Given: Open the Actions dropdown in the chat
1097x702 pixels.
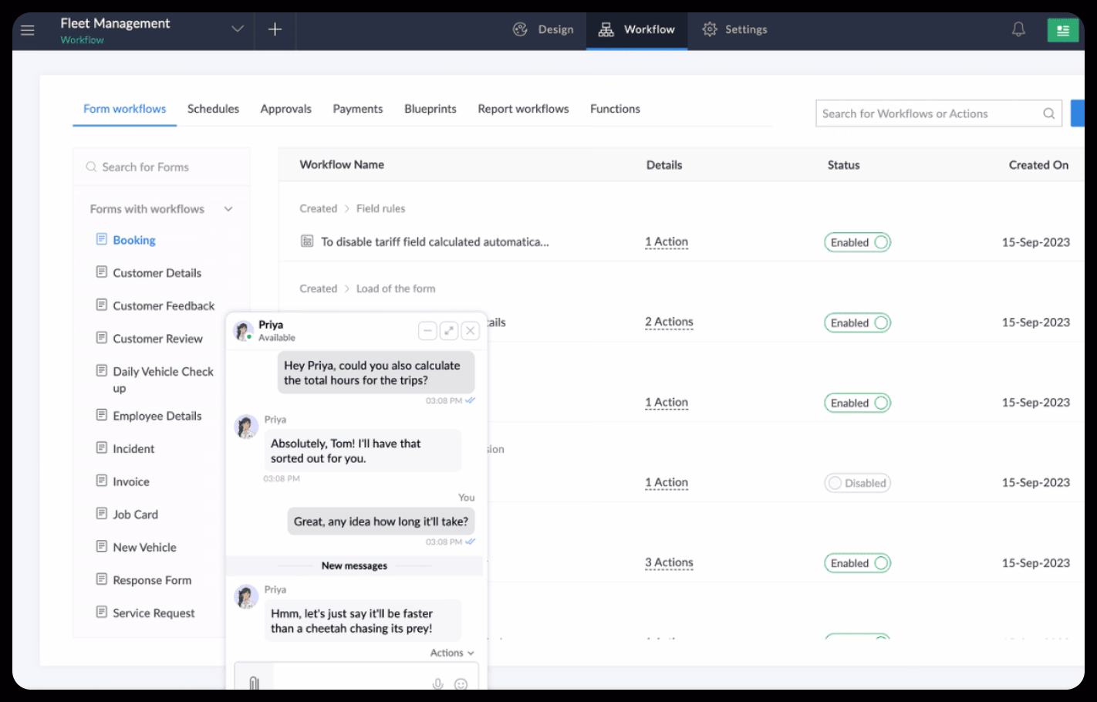Looking at the screenshot, I should point(451,652).
